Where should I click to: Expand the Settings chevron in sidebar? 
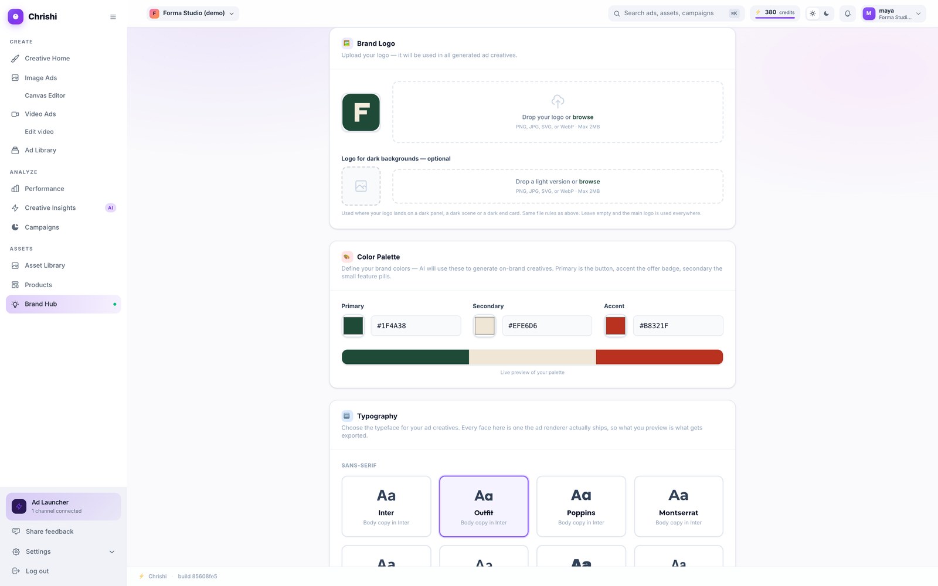(112, 552)
